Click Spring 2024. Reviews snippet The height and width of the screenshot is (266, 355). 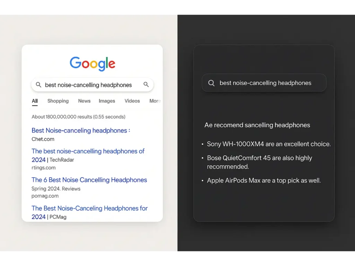[x=56, y=189]
